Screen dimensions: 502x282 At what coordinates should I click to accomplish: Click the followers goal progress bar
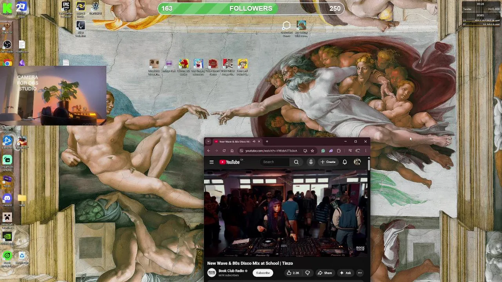coord(251,8)
